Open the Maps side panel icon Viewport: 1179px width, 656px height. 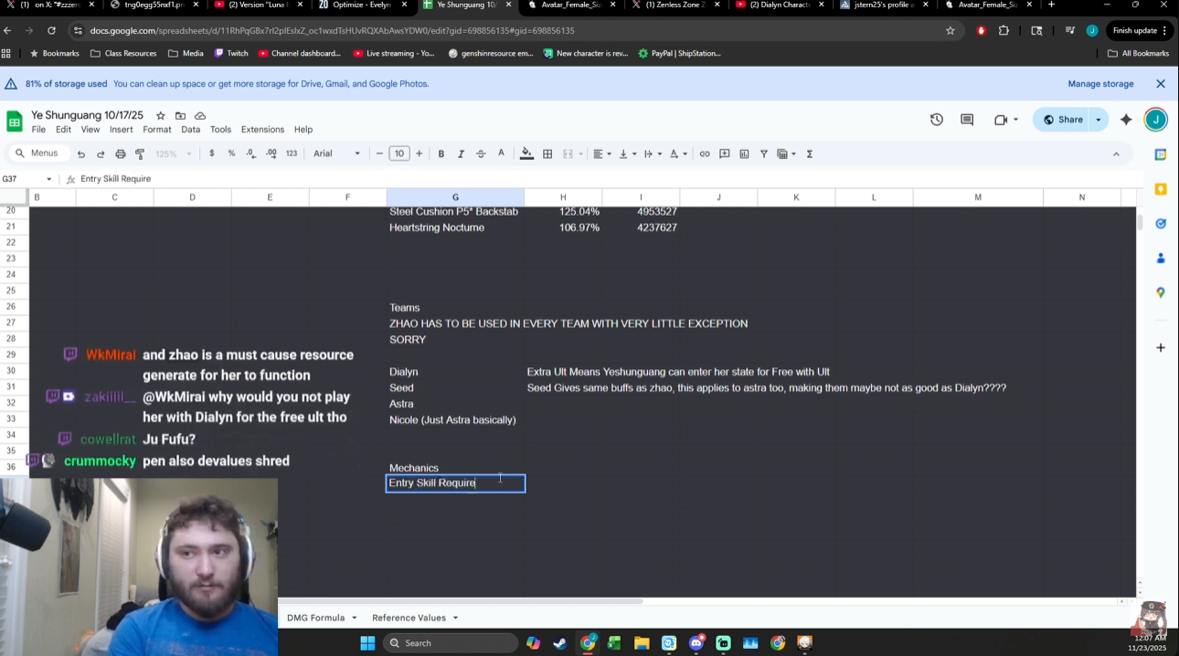1161,292
